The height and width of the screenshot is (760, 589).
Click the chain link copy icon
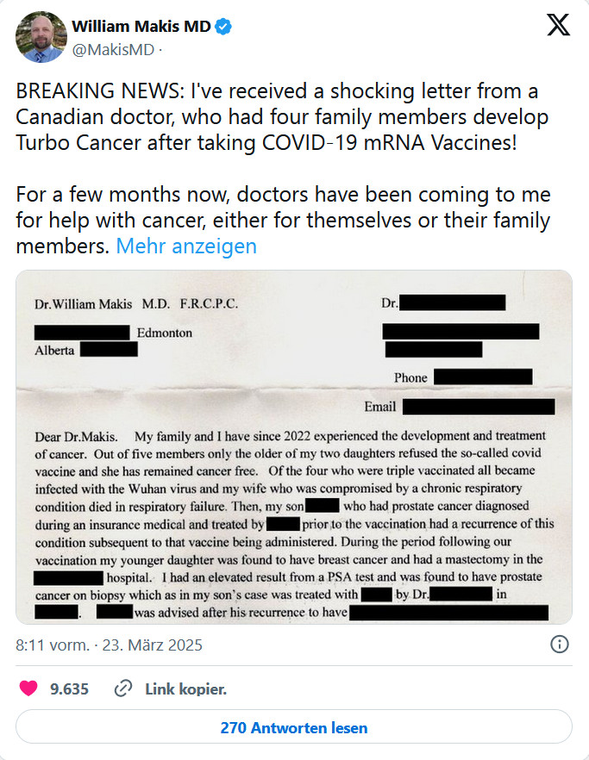123,688
